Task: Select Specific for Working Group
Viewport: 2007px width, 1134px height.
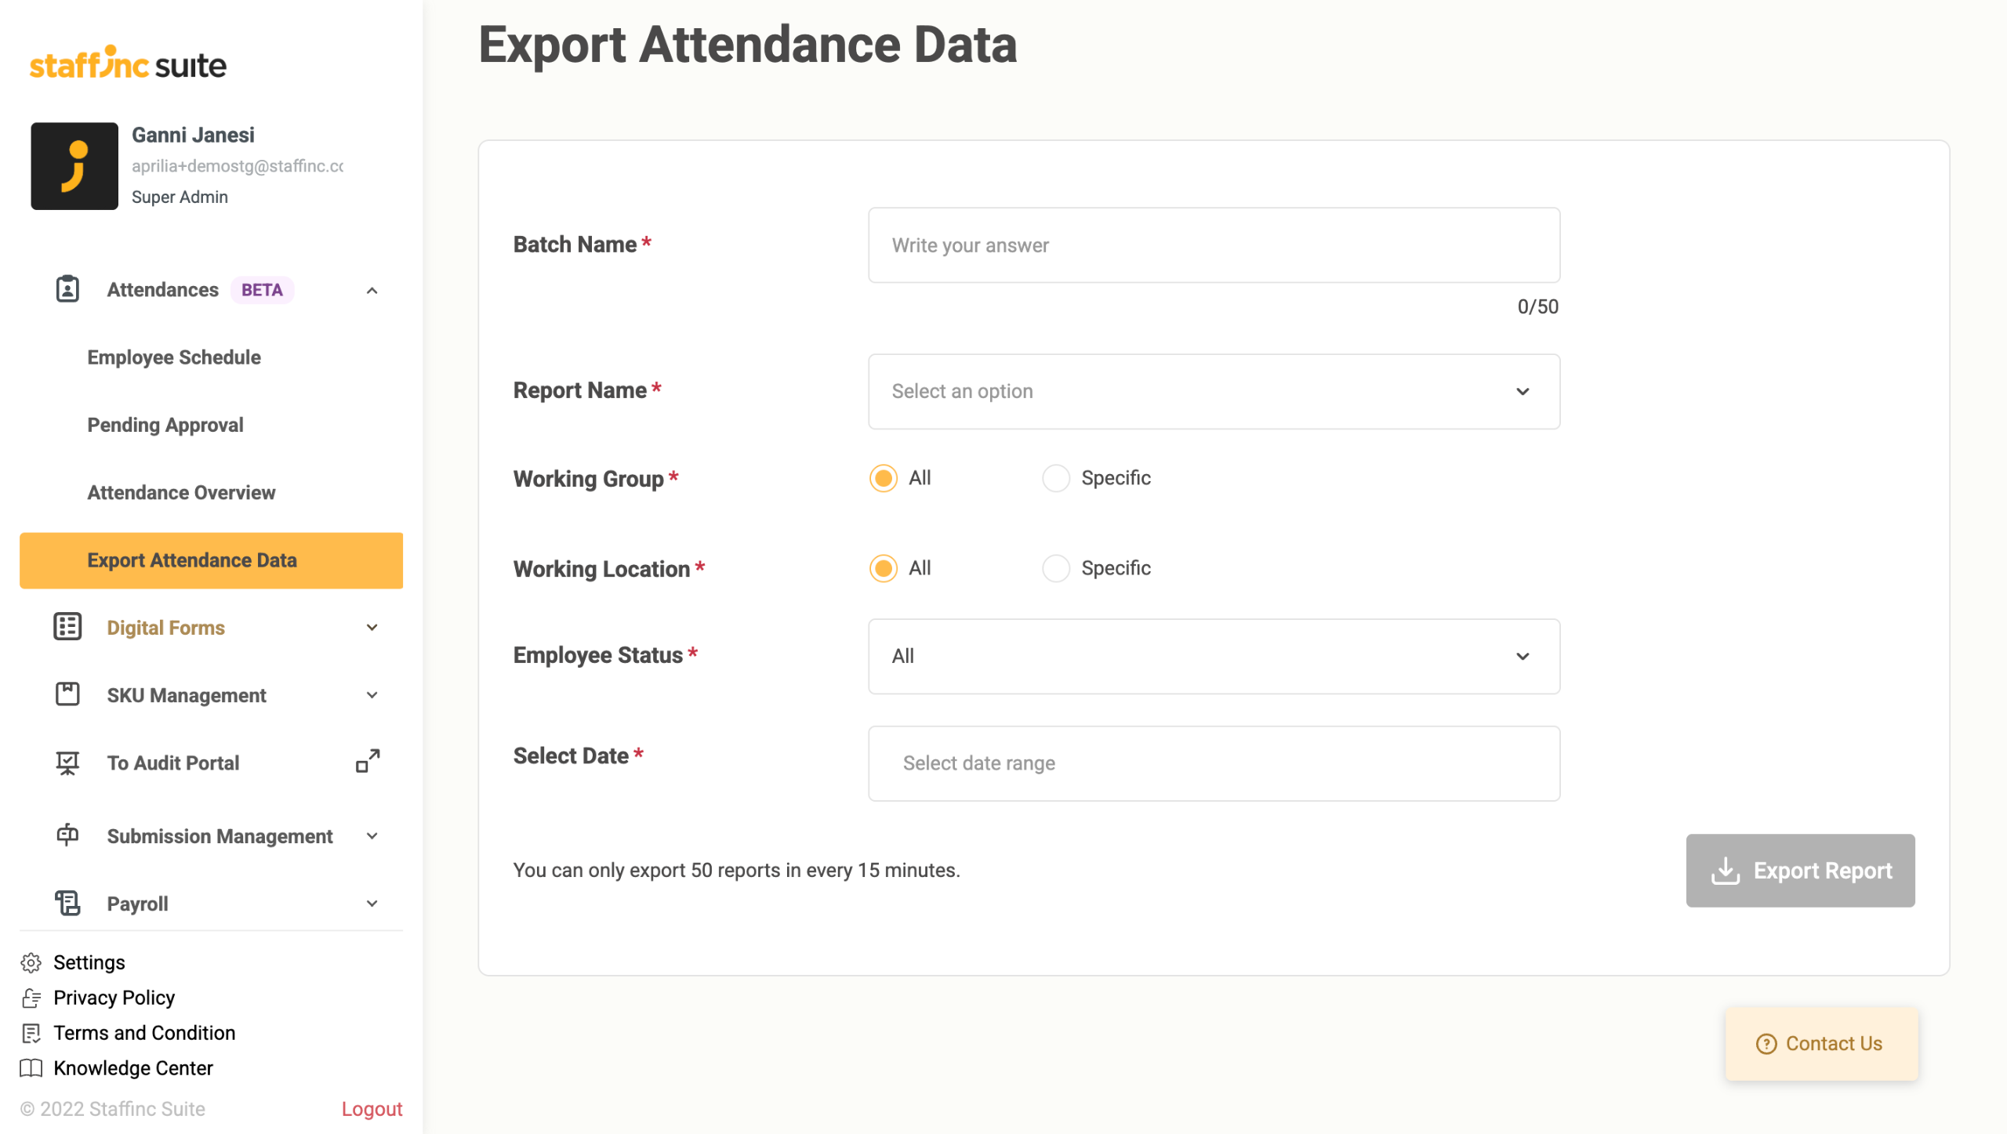Action: click(1056, 478)
